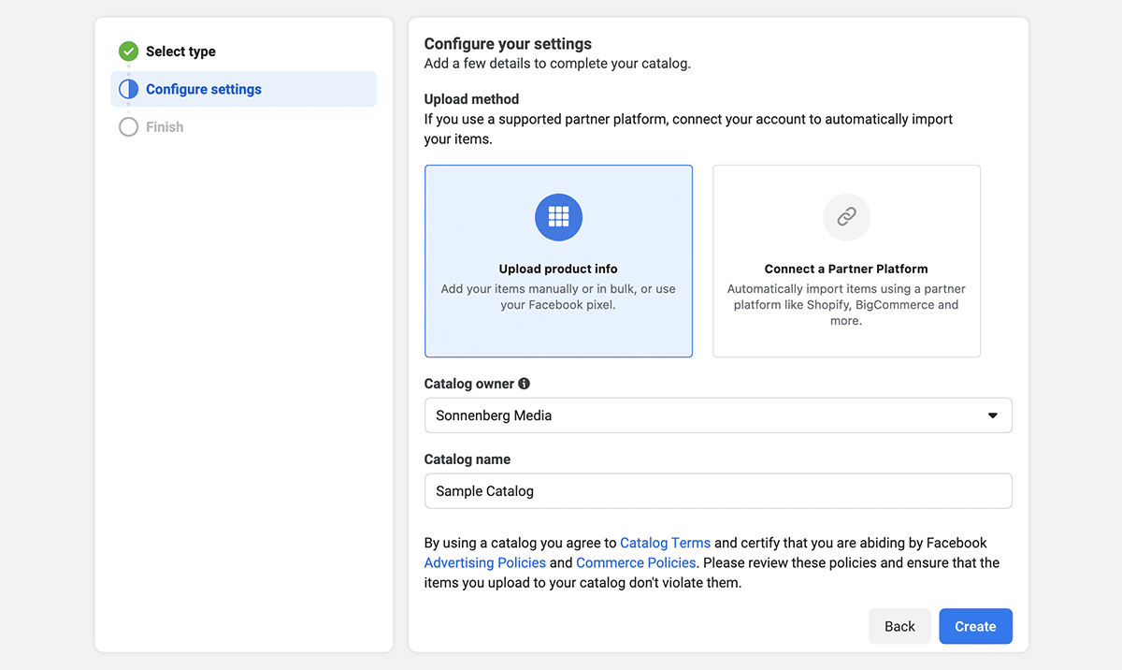Click the info icon beside Catalog owner

(525, 384)
